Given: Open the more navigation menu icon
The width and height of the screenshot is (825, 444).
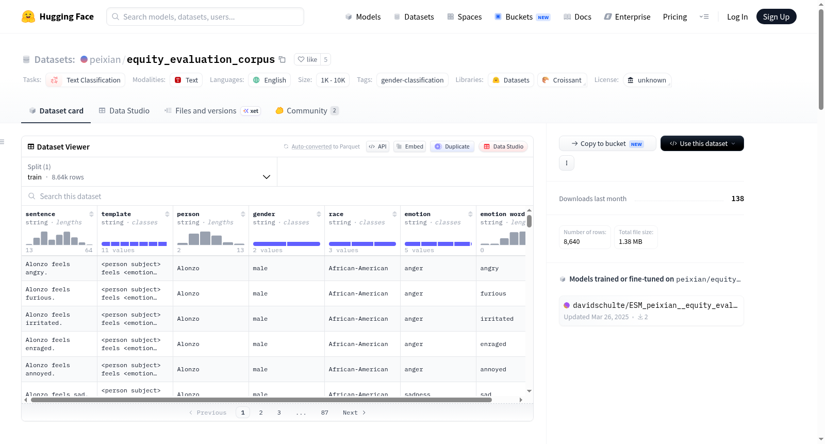Looking at the screenshot, I should click(x=704, y=17).
